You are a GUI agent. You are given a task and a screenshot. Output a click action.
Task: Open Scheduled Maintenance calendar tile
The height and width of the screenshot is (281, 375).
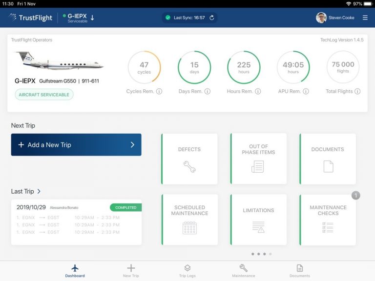[189, 220]
